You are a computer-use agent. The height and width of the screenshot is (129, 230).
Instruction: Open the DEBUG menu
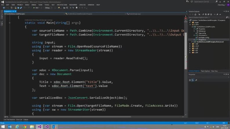click(x=34, y=5)
